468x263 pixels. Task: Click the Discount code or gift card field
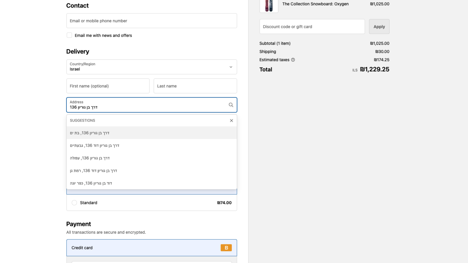coord(312,26)
